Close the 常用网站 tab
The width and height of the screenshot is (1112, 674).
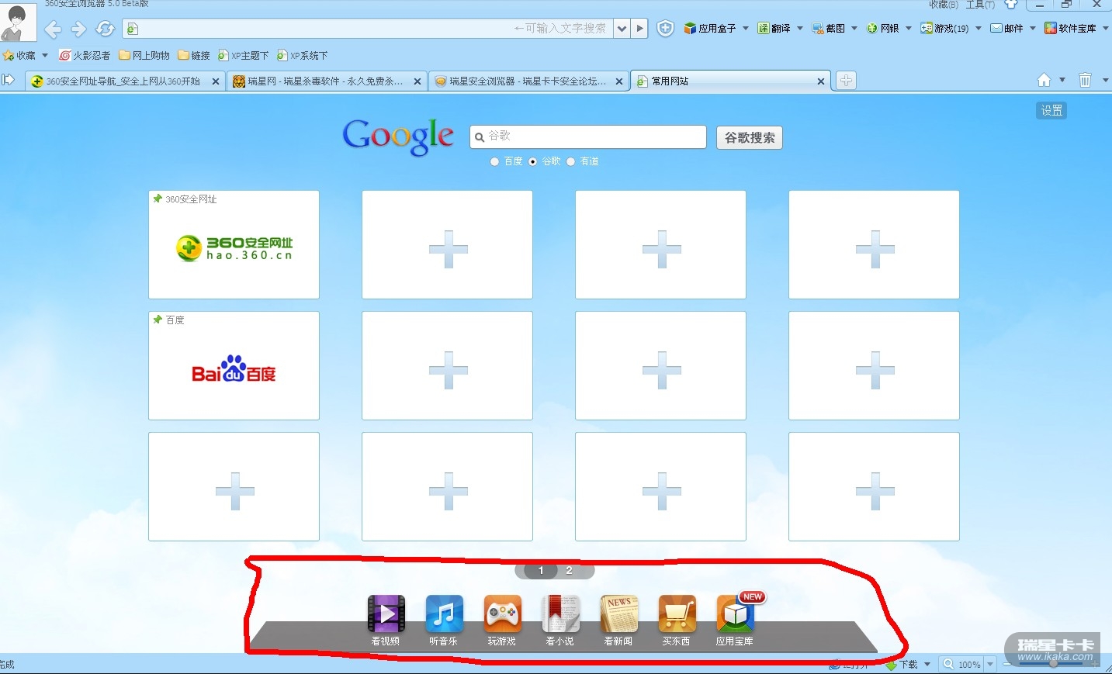(821, 81)
